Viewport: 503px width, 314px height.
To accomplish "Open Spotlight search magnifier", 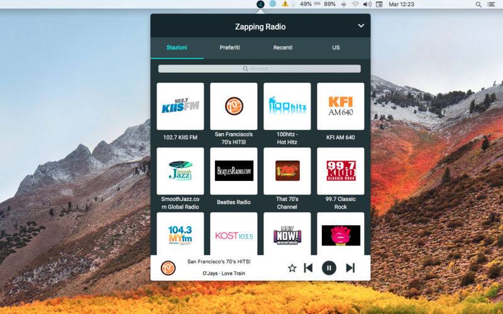I will click(x=478, y=4).
